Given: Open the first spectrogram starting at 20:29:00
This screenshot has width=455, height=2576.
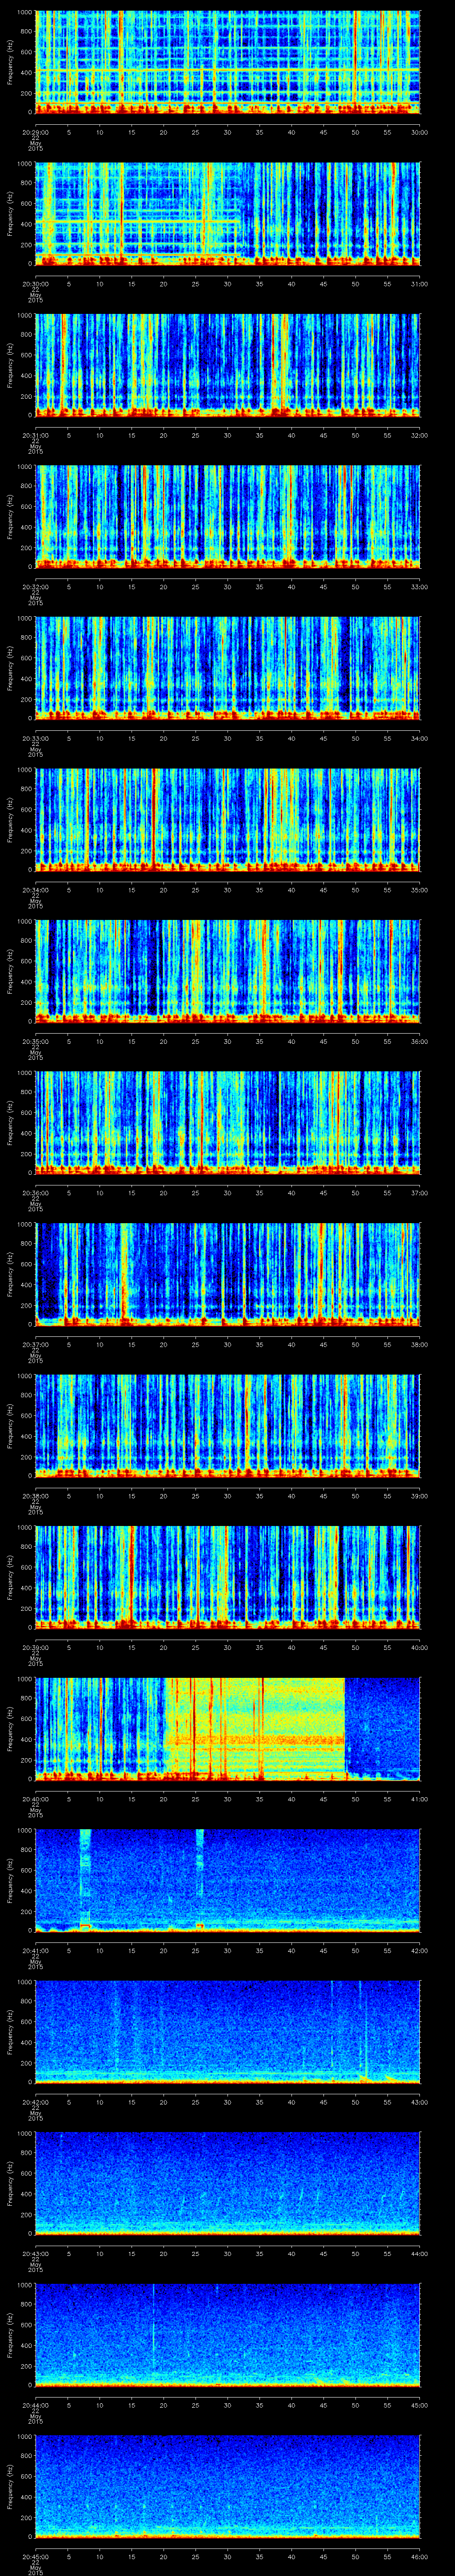Looking at the screenshot, I should [x=227, y=62].
